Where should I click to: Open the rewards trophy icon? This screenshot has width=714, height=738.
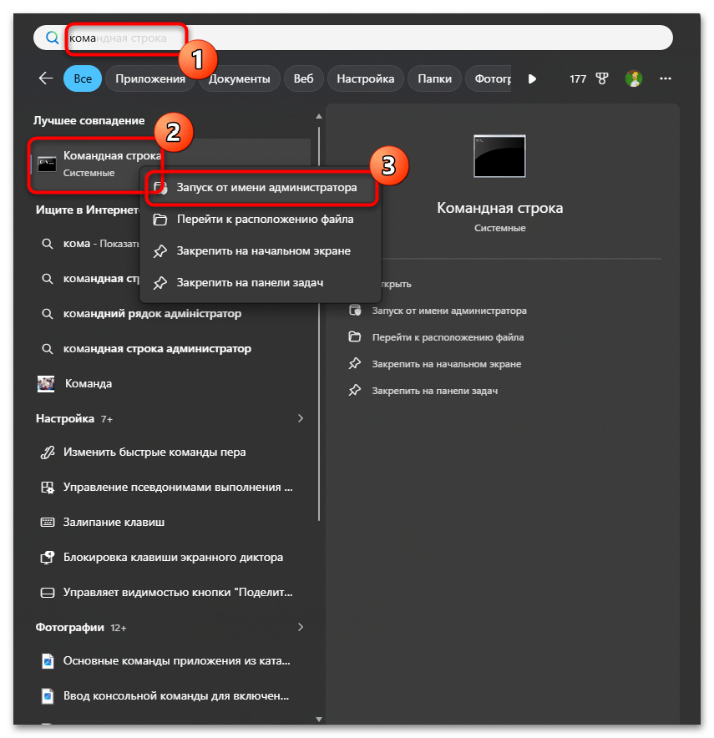click(x=602, y=78)
